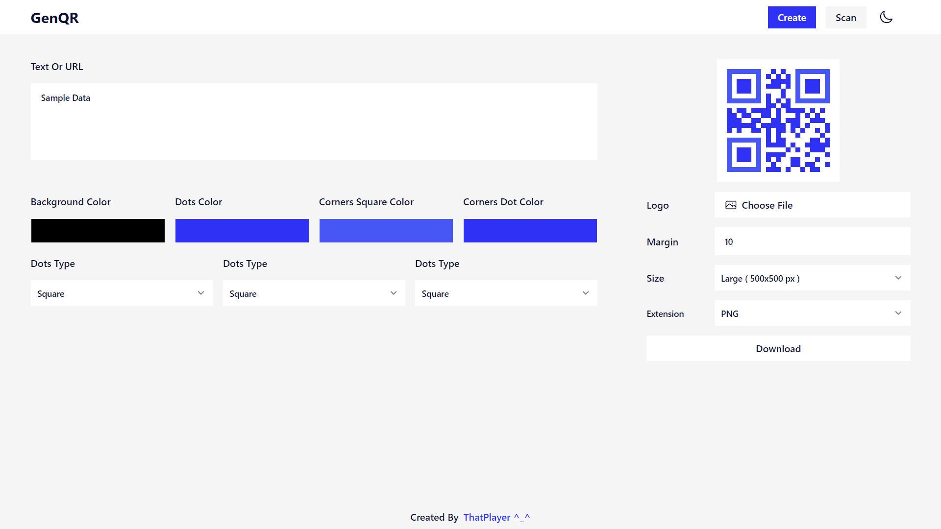Viewport: 941px width, 529px height.
Task: Expand the Extension dropdown showing PNG
Action: [x=813, y=313]
